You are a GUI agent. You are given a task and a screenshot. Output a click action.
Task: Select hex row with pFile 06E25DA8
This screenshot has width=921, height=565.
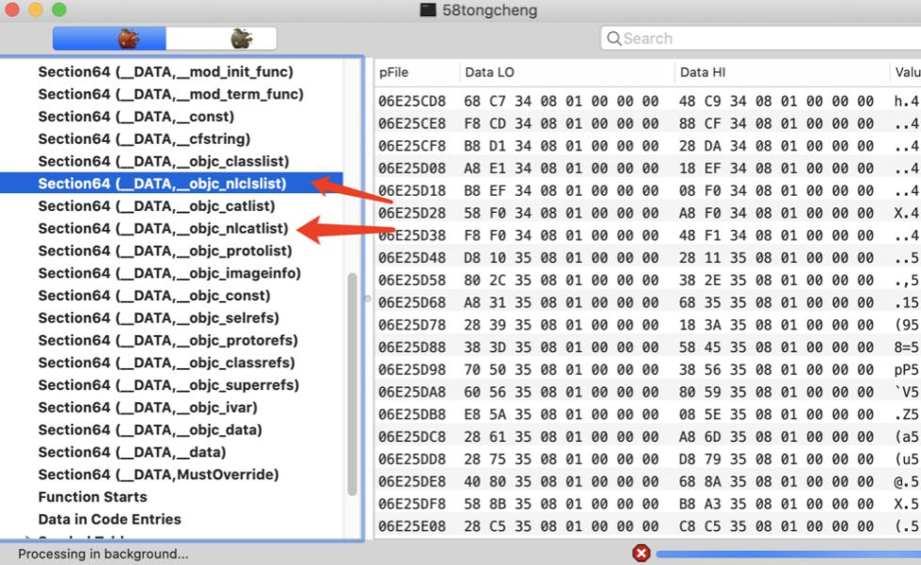647,392
